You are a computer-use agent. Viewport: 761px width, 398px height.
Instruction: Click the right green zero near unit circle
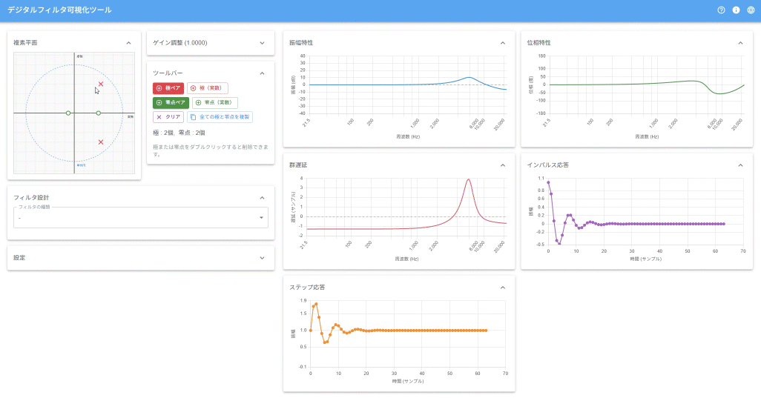coord(99,113)
